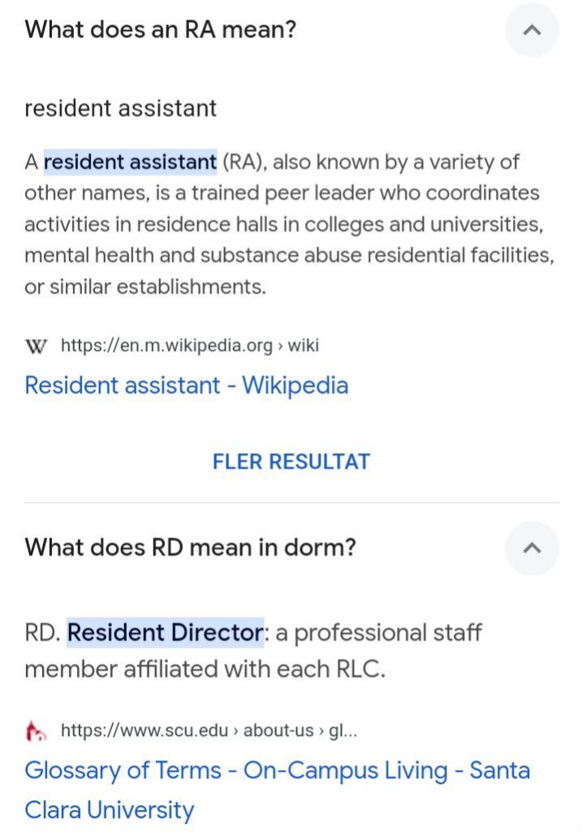Open the en.m.wikipedia.org URL text
Viewport: 582px width, 832px height.
pos(166,346)
